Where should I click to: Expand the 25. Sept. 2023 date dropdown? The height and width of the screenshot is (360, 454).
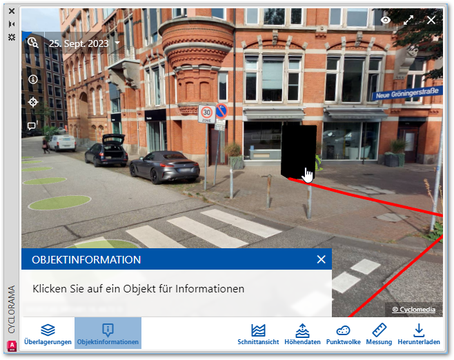pyautogui.click(x=83, y=43)
